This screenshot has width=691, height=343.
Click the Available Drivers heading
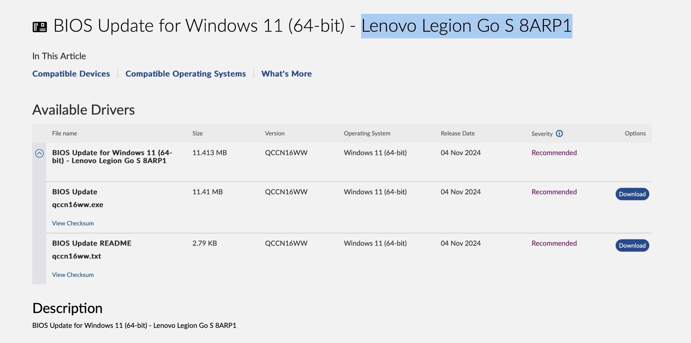pyautogui.click(x=83, y=110)
